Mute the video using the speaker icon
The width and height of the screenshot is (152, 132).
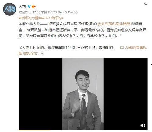(x=143, y=125)
